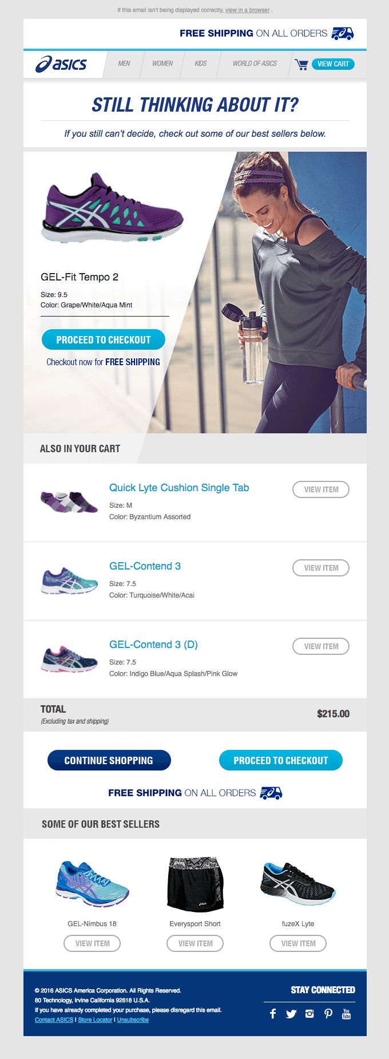389x1059 pixels.
Task: Click the shopping cart icon in the header
Action: pyautogui.click(x=302, y=64)
